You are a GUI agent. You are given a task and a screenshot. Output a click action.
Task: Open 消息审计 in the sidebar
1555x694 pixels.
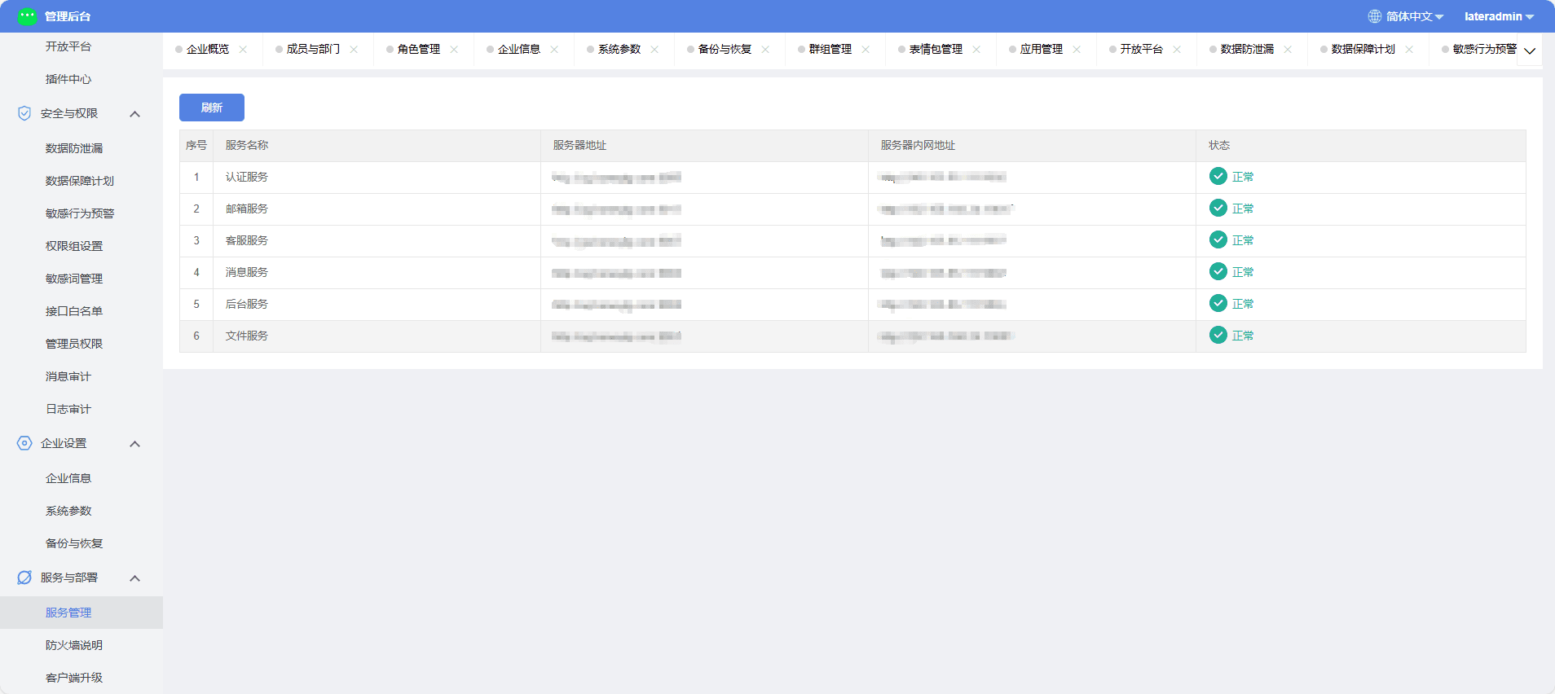click(x=68, y=376)
